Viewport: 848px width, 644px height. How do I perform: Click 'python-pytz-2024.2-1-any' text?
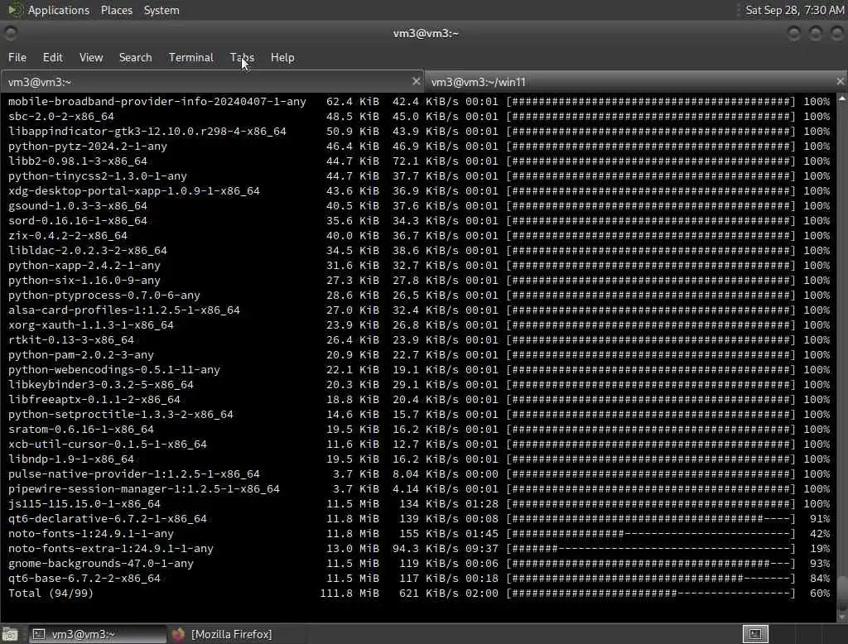pyautogui.click(x=88, y=146)
